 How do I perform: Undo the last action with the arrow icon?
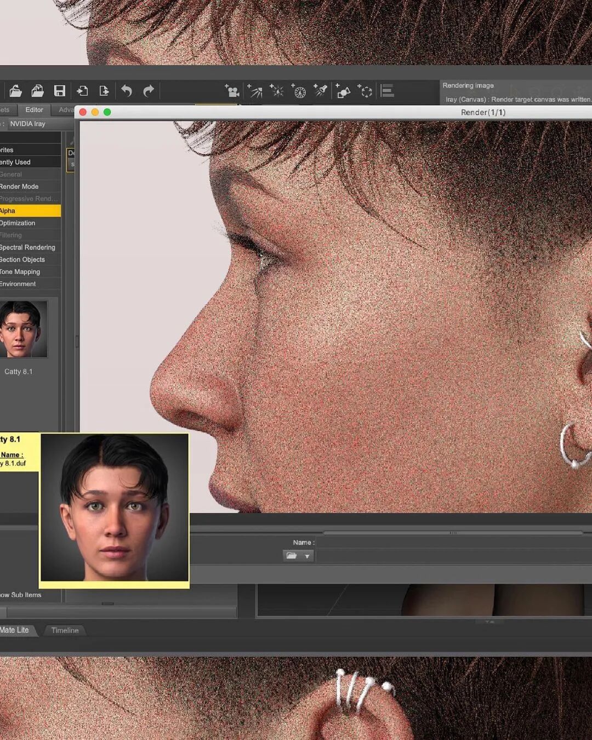click(127, 90)
